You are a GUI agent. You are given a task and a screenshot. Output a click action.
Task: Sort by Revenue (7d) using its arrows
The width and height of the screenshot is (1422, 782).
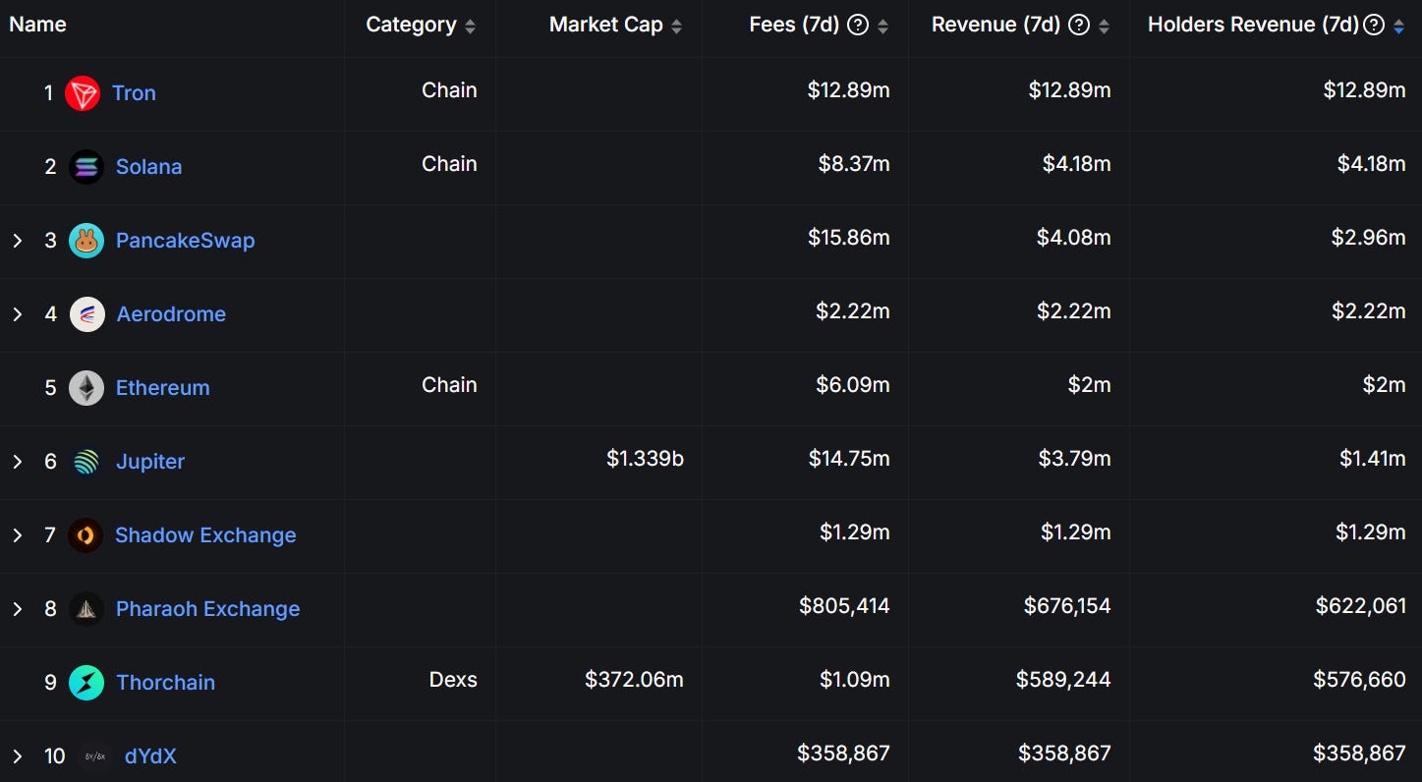coord(1104,27)
